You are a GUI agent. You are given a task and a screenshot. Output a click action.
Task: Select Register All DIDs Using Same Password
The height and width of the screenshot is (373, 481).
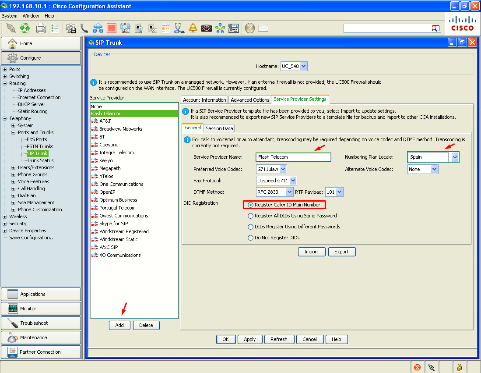coord(251,216)
